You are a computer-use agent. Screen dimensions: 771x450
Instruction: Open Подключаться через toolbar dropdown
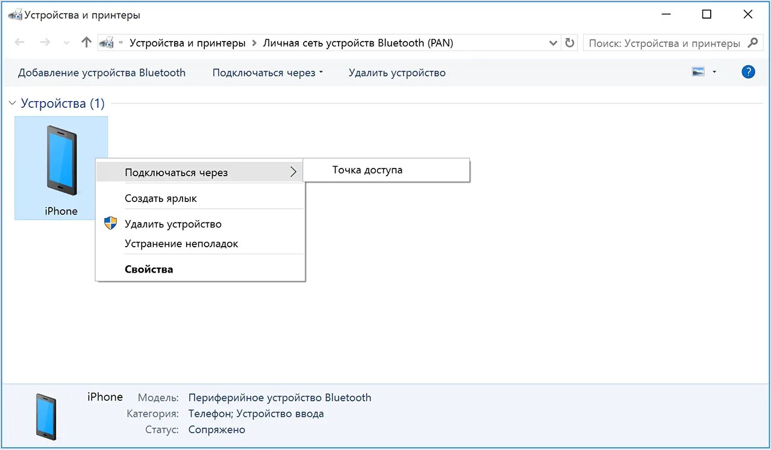pyautogui.click(x=267, y=73)
